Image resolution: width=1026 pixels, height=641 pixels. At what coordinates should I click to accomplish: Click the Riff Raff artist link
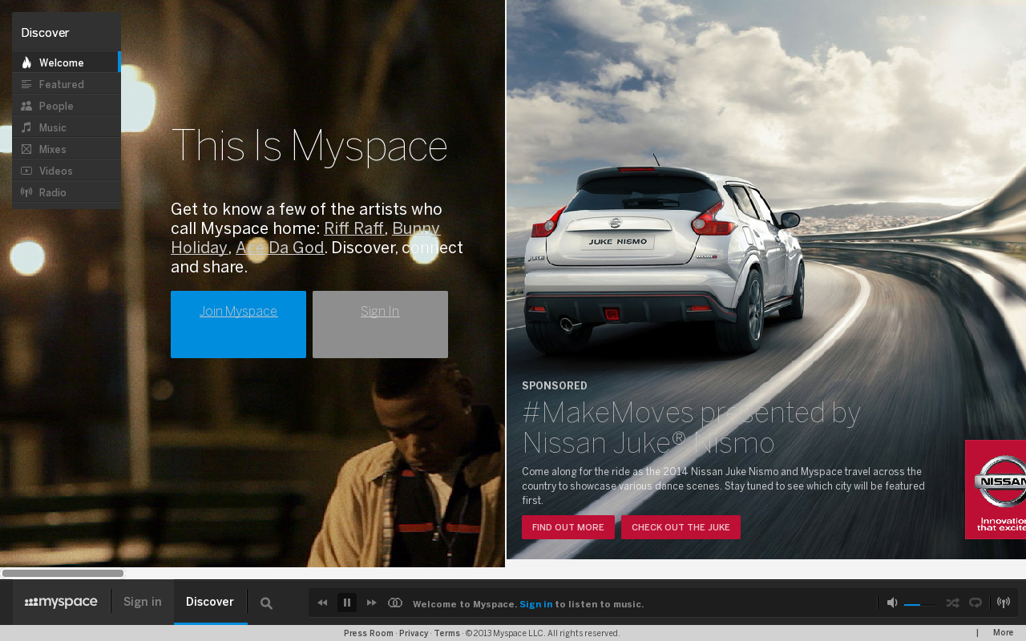[x=353, y=229]
